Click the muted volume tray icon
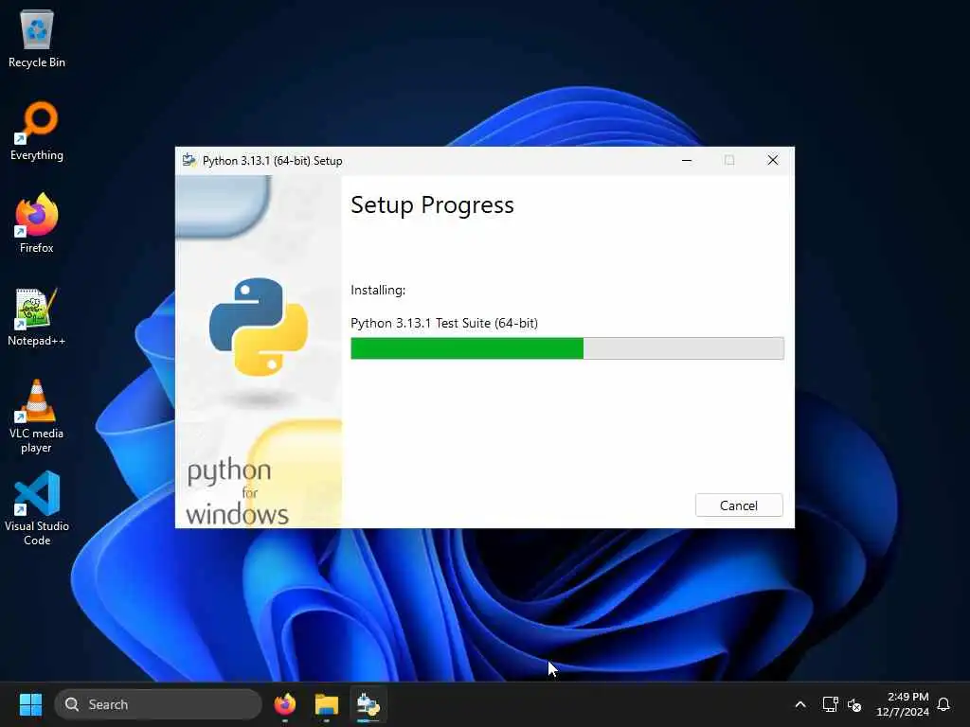The width and height of the screenshot is (970, 727). click(854, 704)
